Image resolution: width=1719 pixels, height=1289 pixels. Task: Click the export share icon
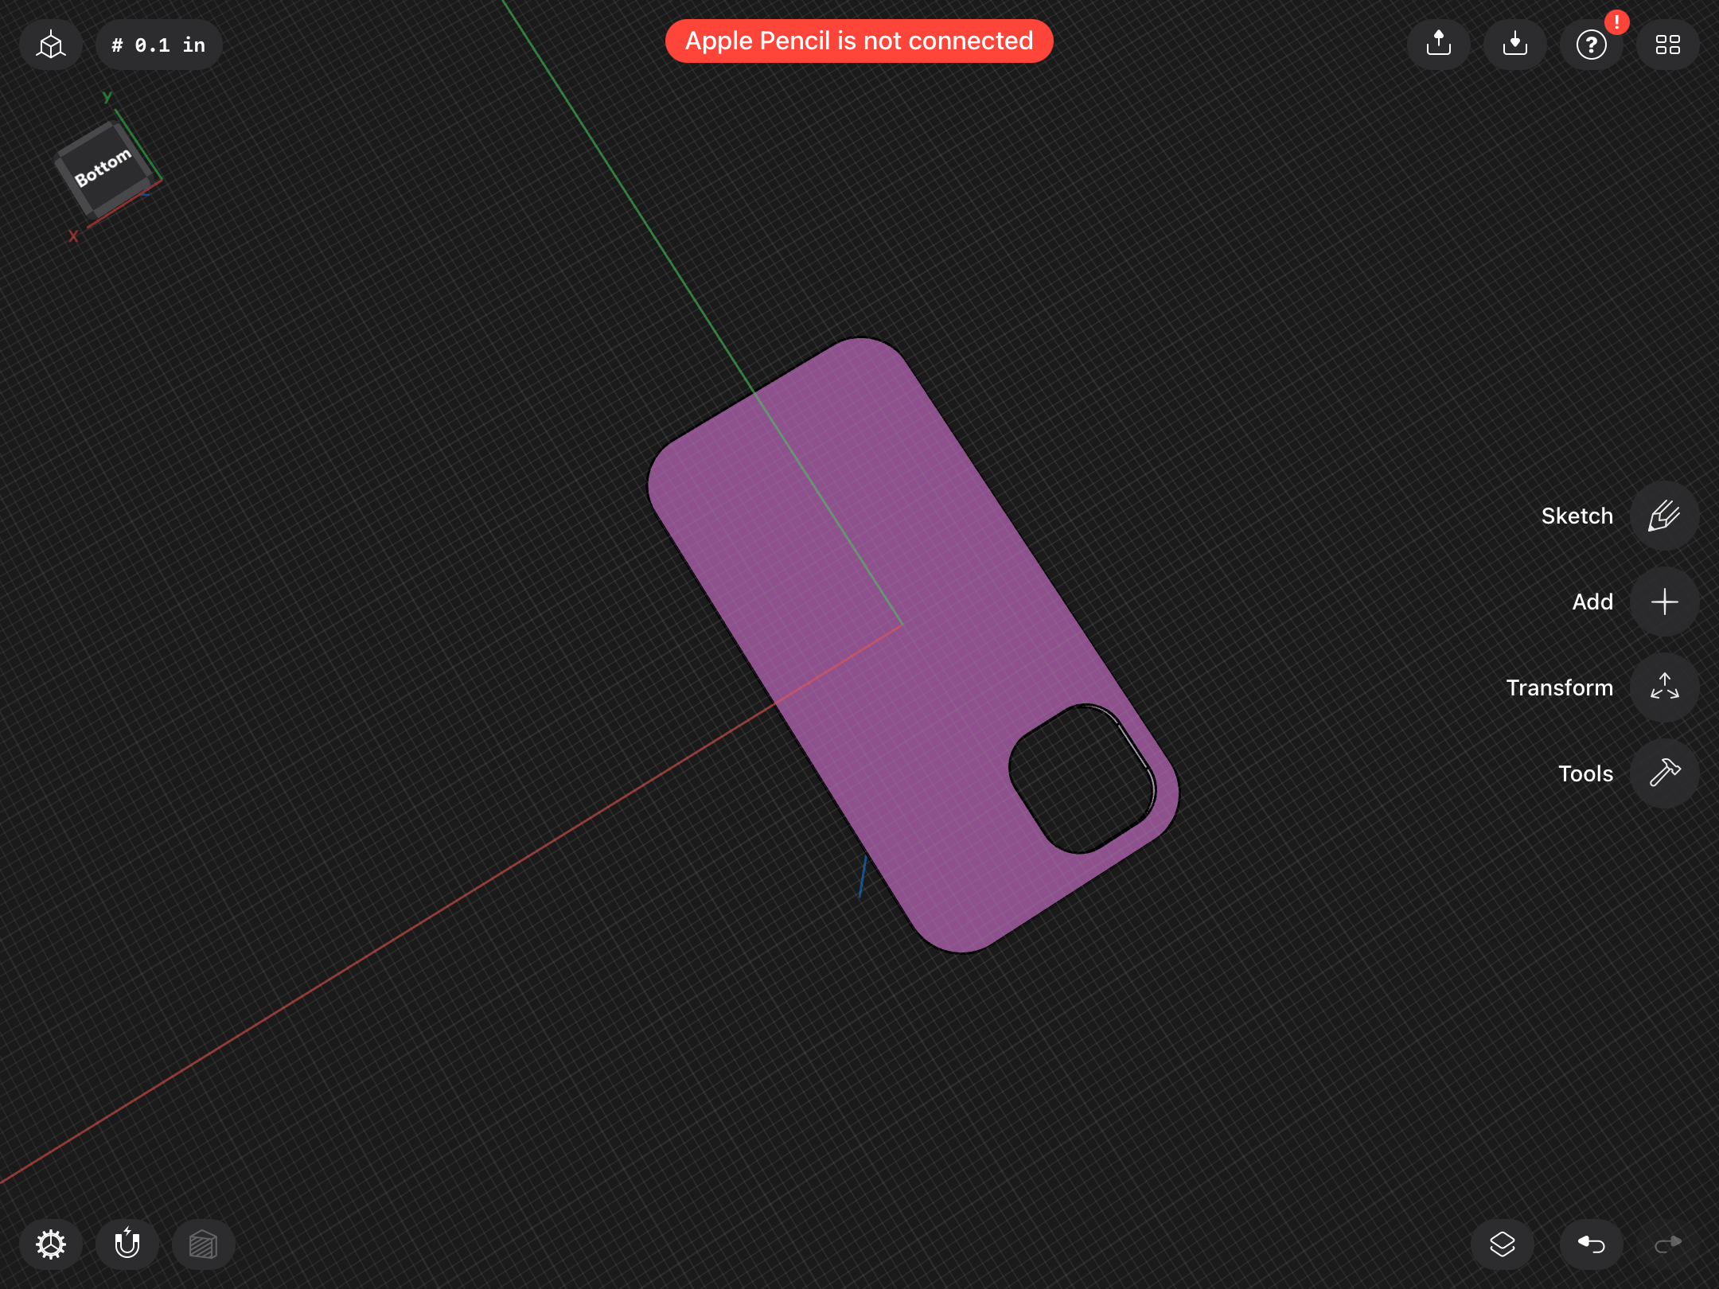[1438, 45]
